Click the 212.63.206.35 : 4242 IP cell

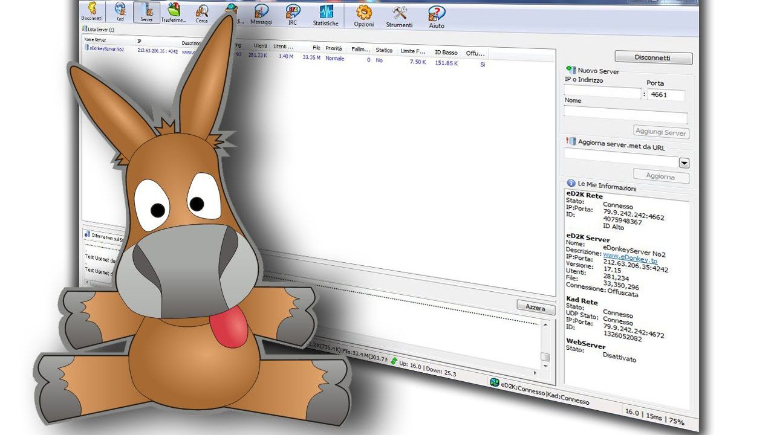click(158, 51)
